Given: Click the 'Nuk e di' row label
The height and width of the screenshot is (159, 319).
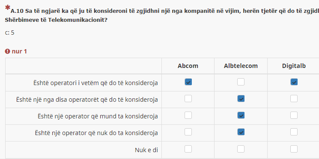Looking at the screenshot, I should pyautogui.click(x=146, y=150).
